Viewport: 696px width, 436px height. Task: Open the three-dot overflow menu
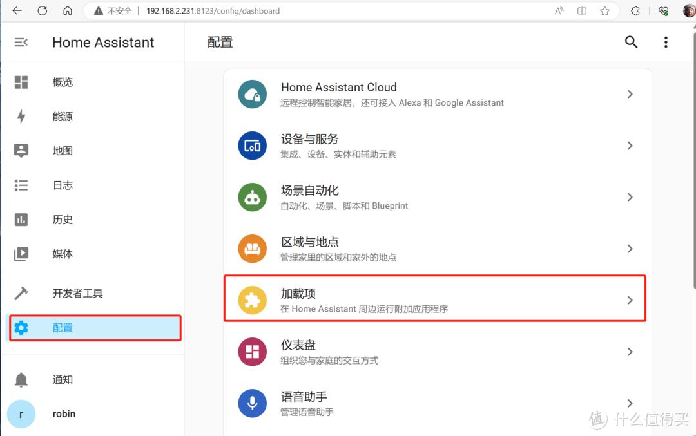666,42
